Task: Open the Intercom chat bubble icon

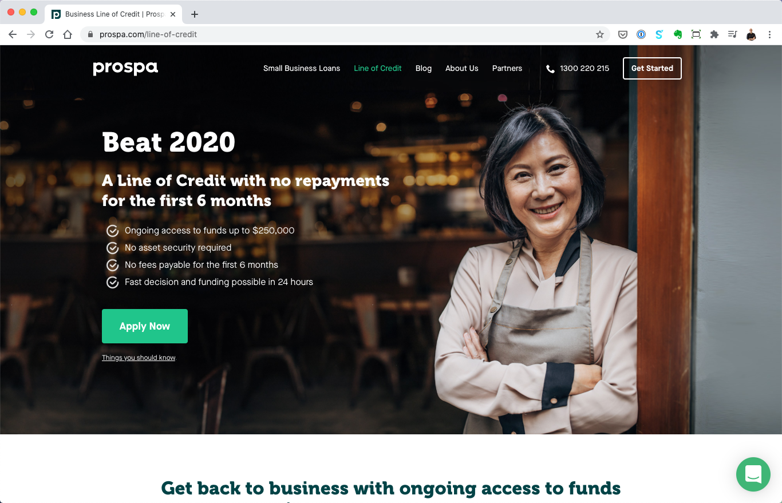Action: [x=753, y=474]
